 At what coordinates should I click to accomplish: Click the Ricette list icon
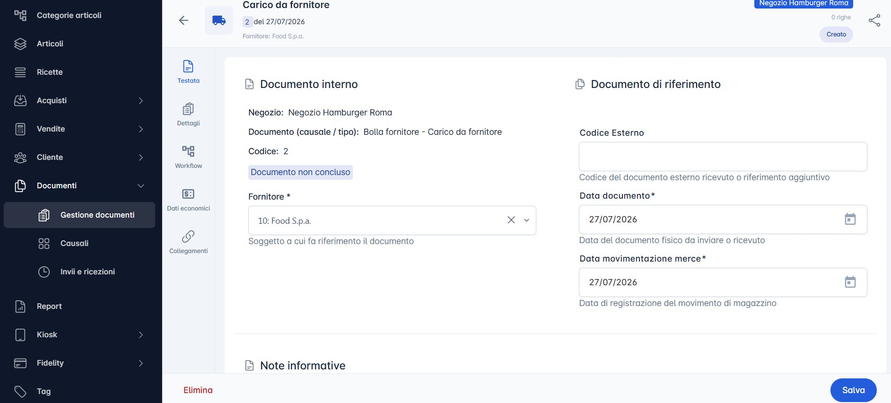(20, 72)
